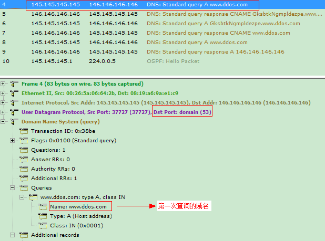The width and height of the screenshot is (325, 241).
Task: Click the Transaction ID field icon
Action: pos(24,131)
